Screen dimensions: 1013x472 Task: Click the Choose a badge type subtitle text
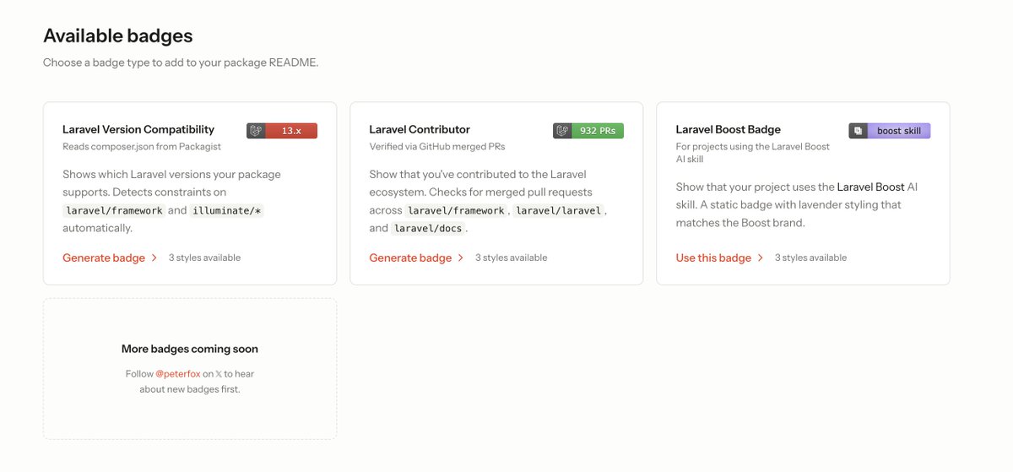click(181, 62)
